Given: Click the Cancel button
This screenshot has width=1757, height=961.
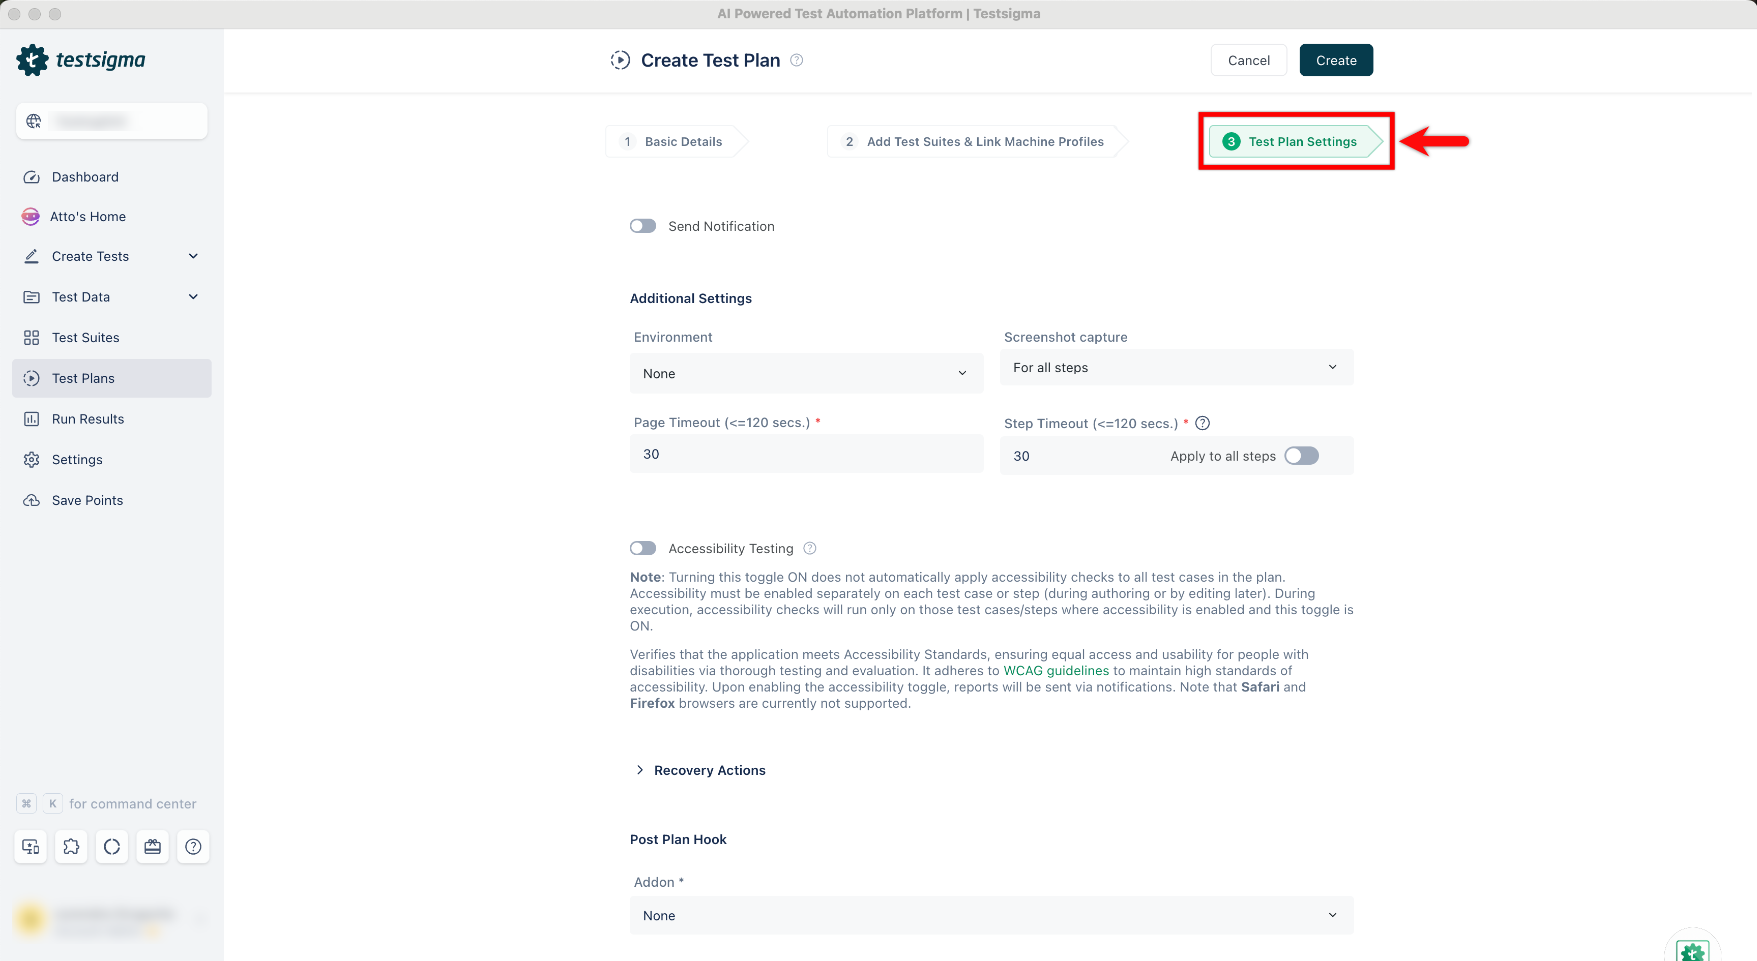Looking at the screenshot, I should (x=1249, y=60).
